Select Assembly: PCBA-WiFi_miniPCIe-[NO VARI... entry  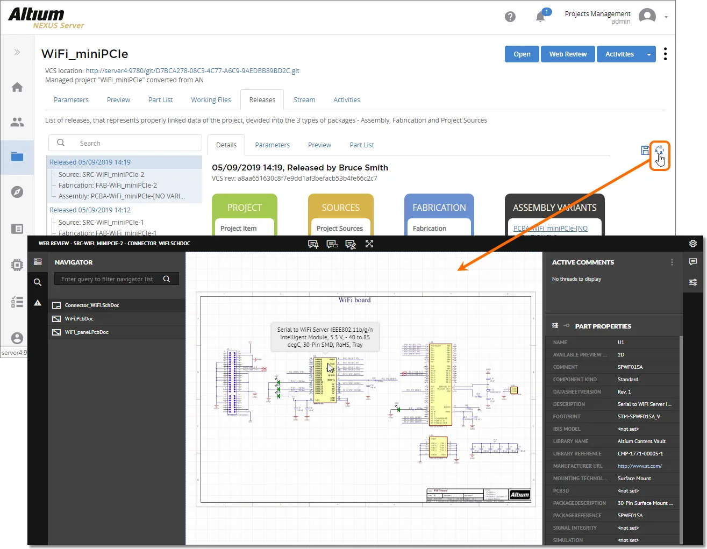click(122, 196)
